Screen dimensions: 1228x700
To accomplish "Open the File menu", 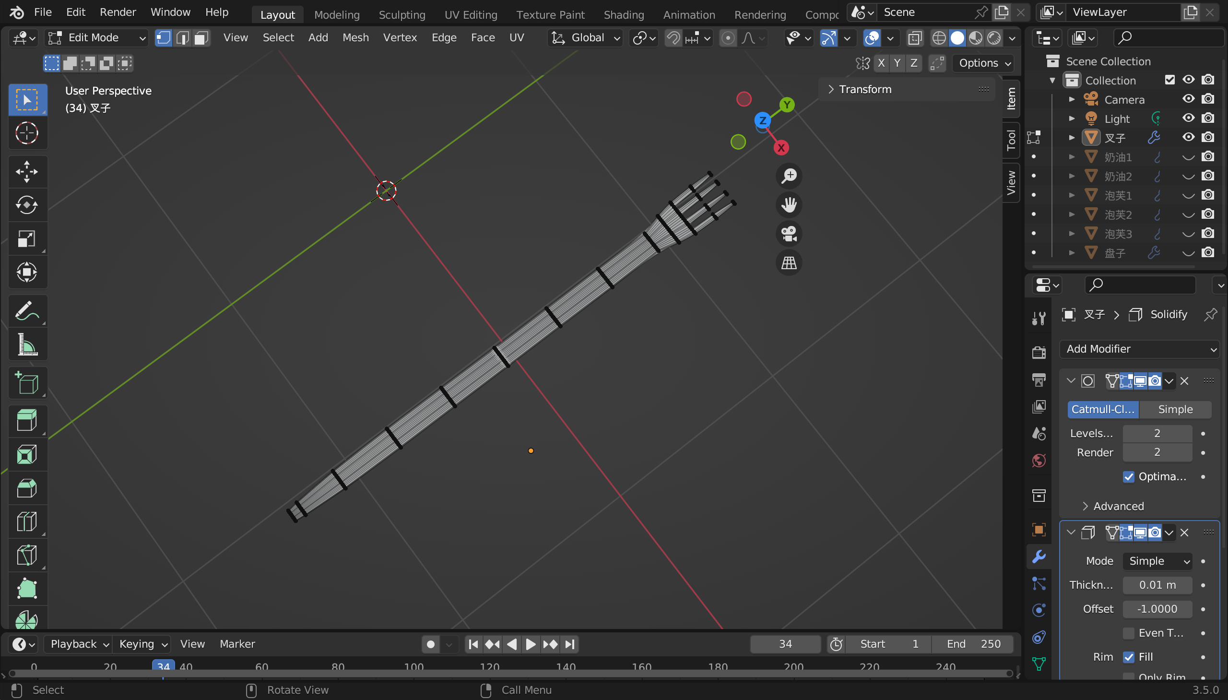I will click(43, 12).
